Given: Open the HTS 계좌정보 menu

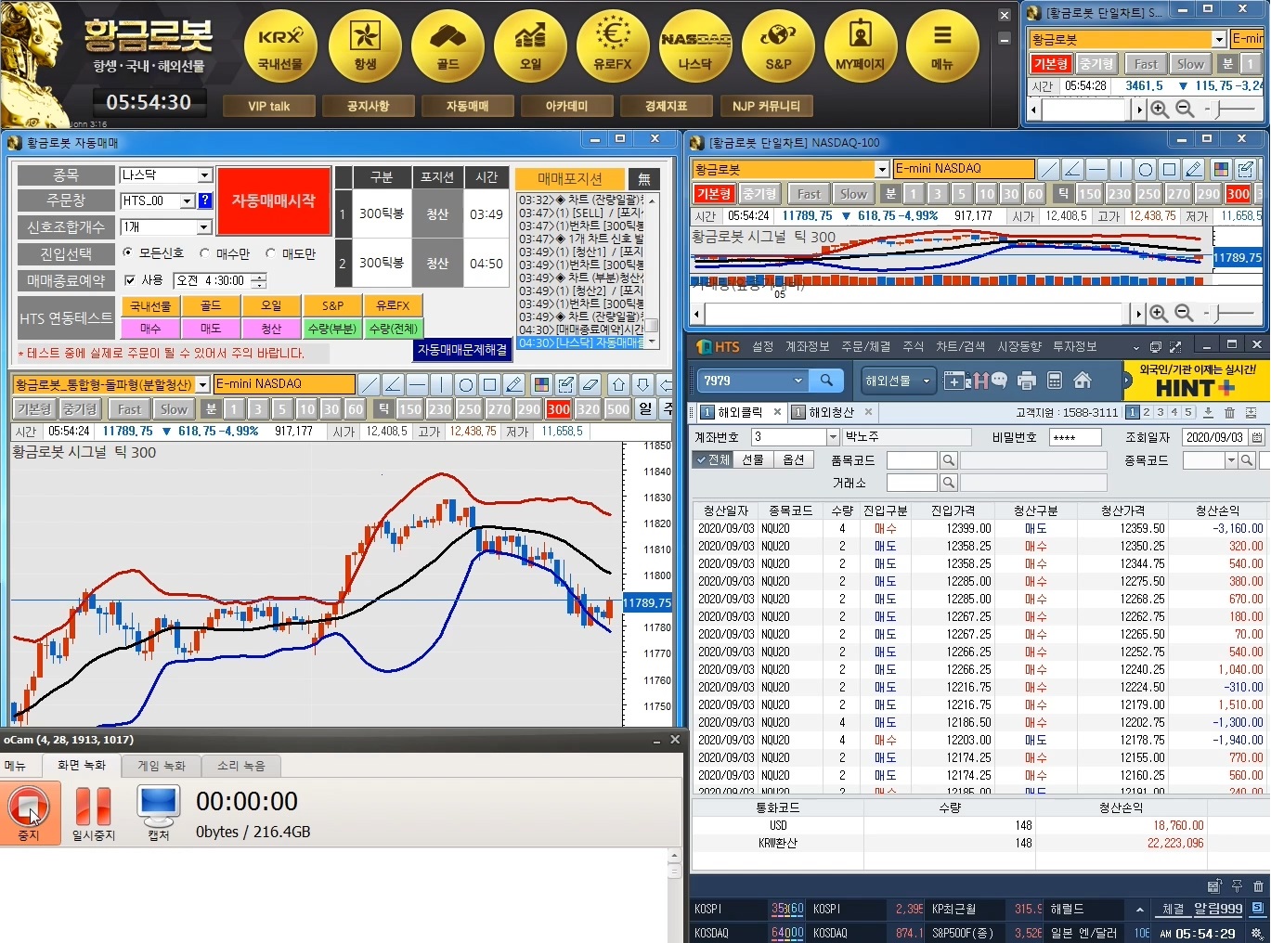Looking at the screenshot, I should click(x=807, y=346).
